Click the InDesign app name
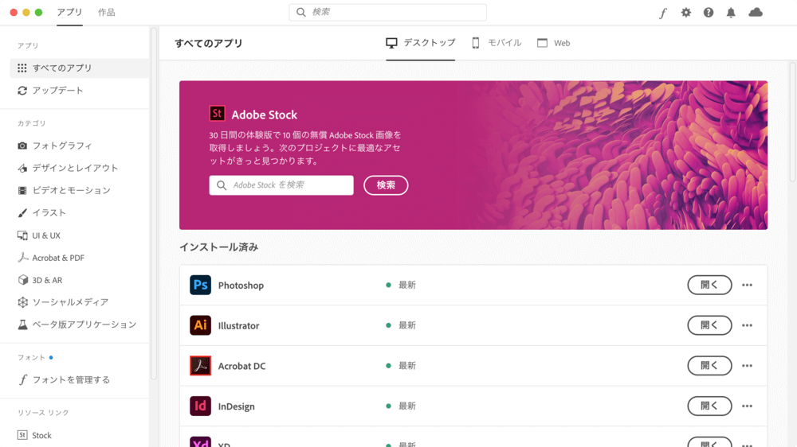The height and width of the screenshot is (447, 797). click(237, 406)
